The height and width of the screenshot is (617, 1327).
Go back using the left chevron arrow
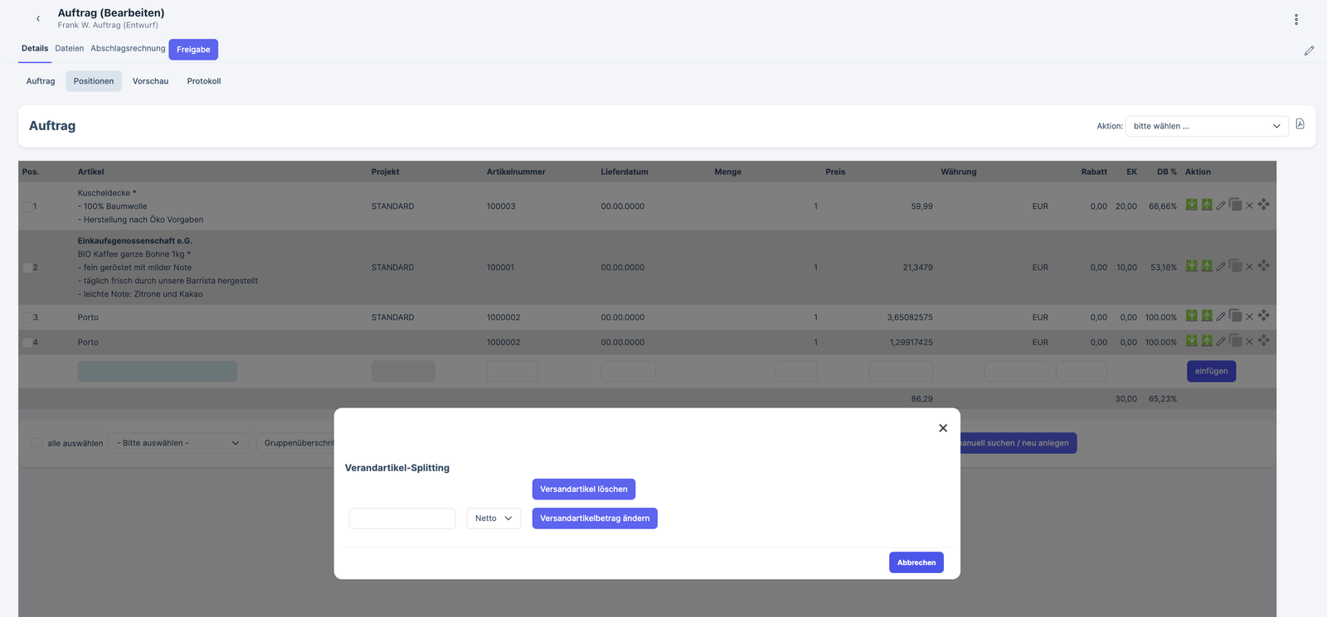pyautogui.click(x=38, y=18)
